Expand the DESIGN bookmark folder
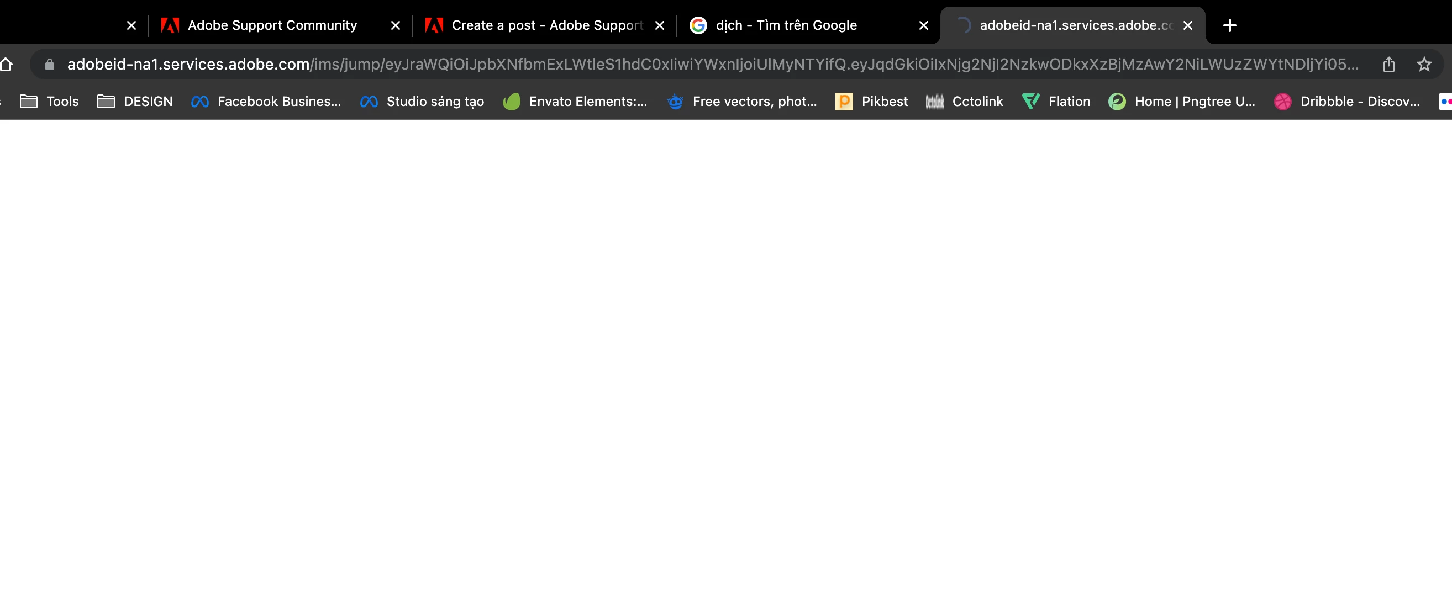Image resolution: width=1452 pixels, height=615 pixels. click(135, 102)
